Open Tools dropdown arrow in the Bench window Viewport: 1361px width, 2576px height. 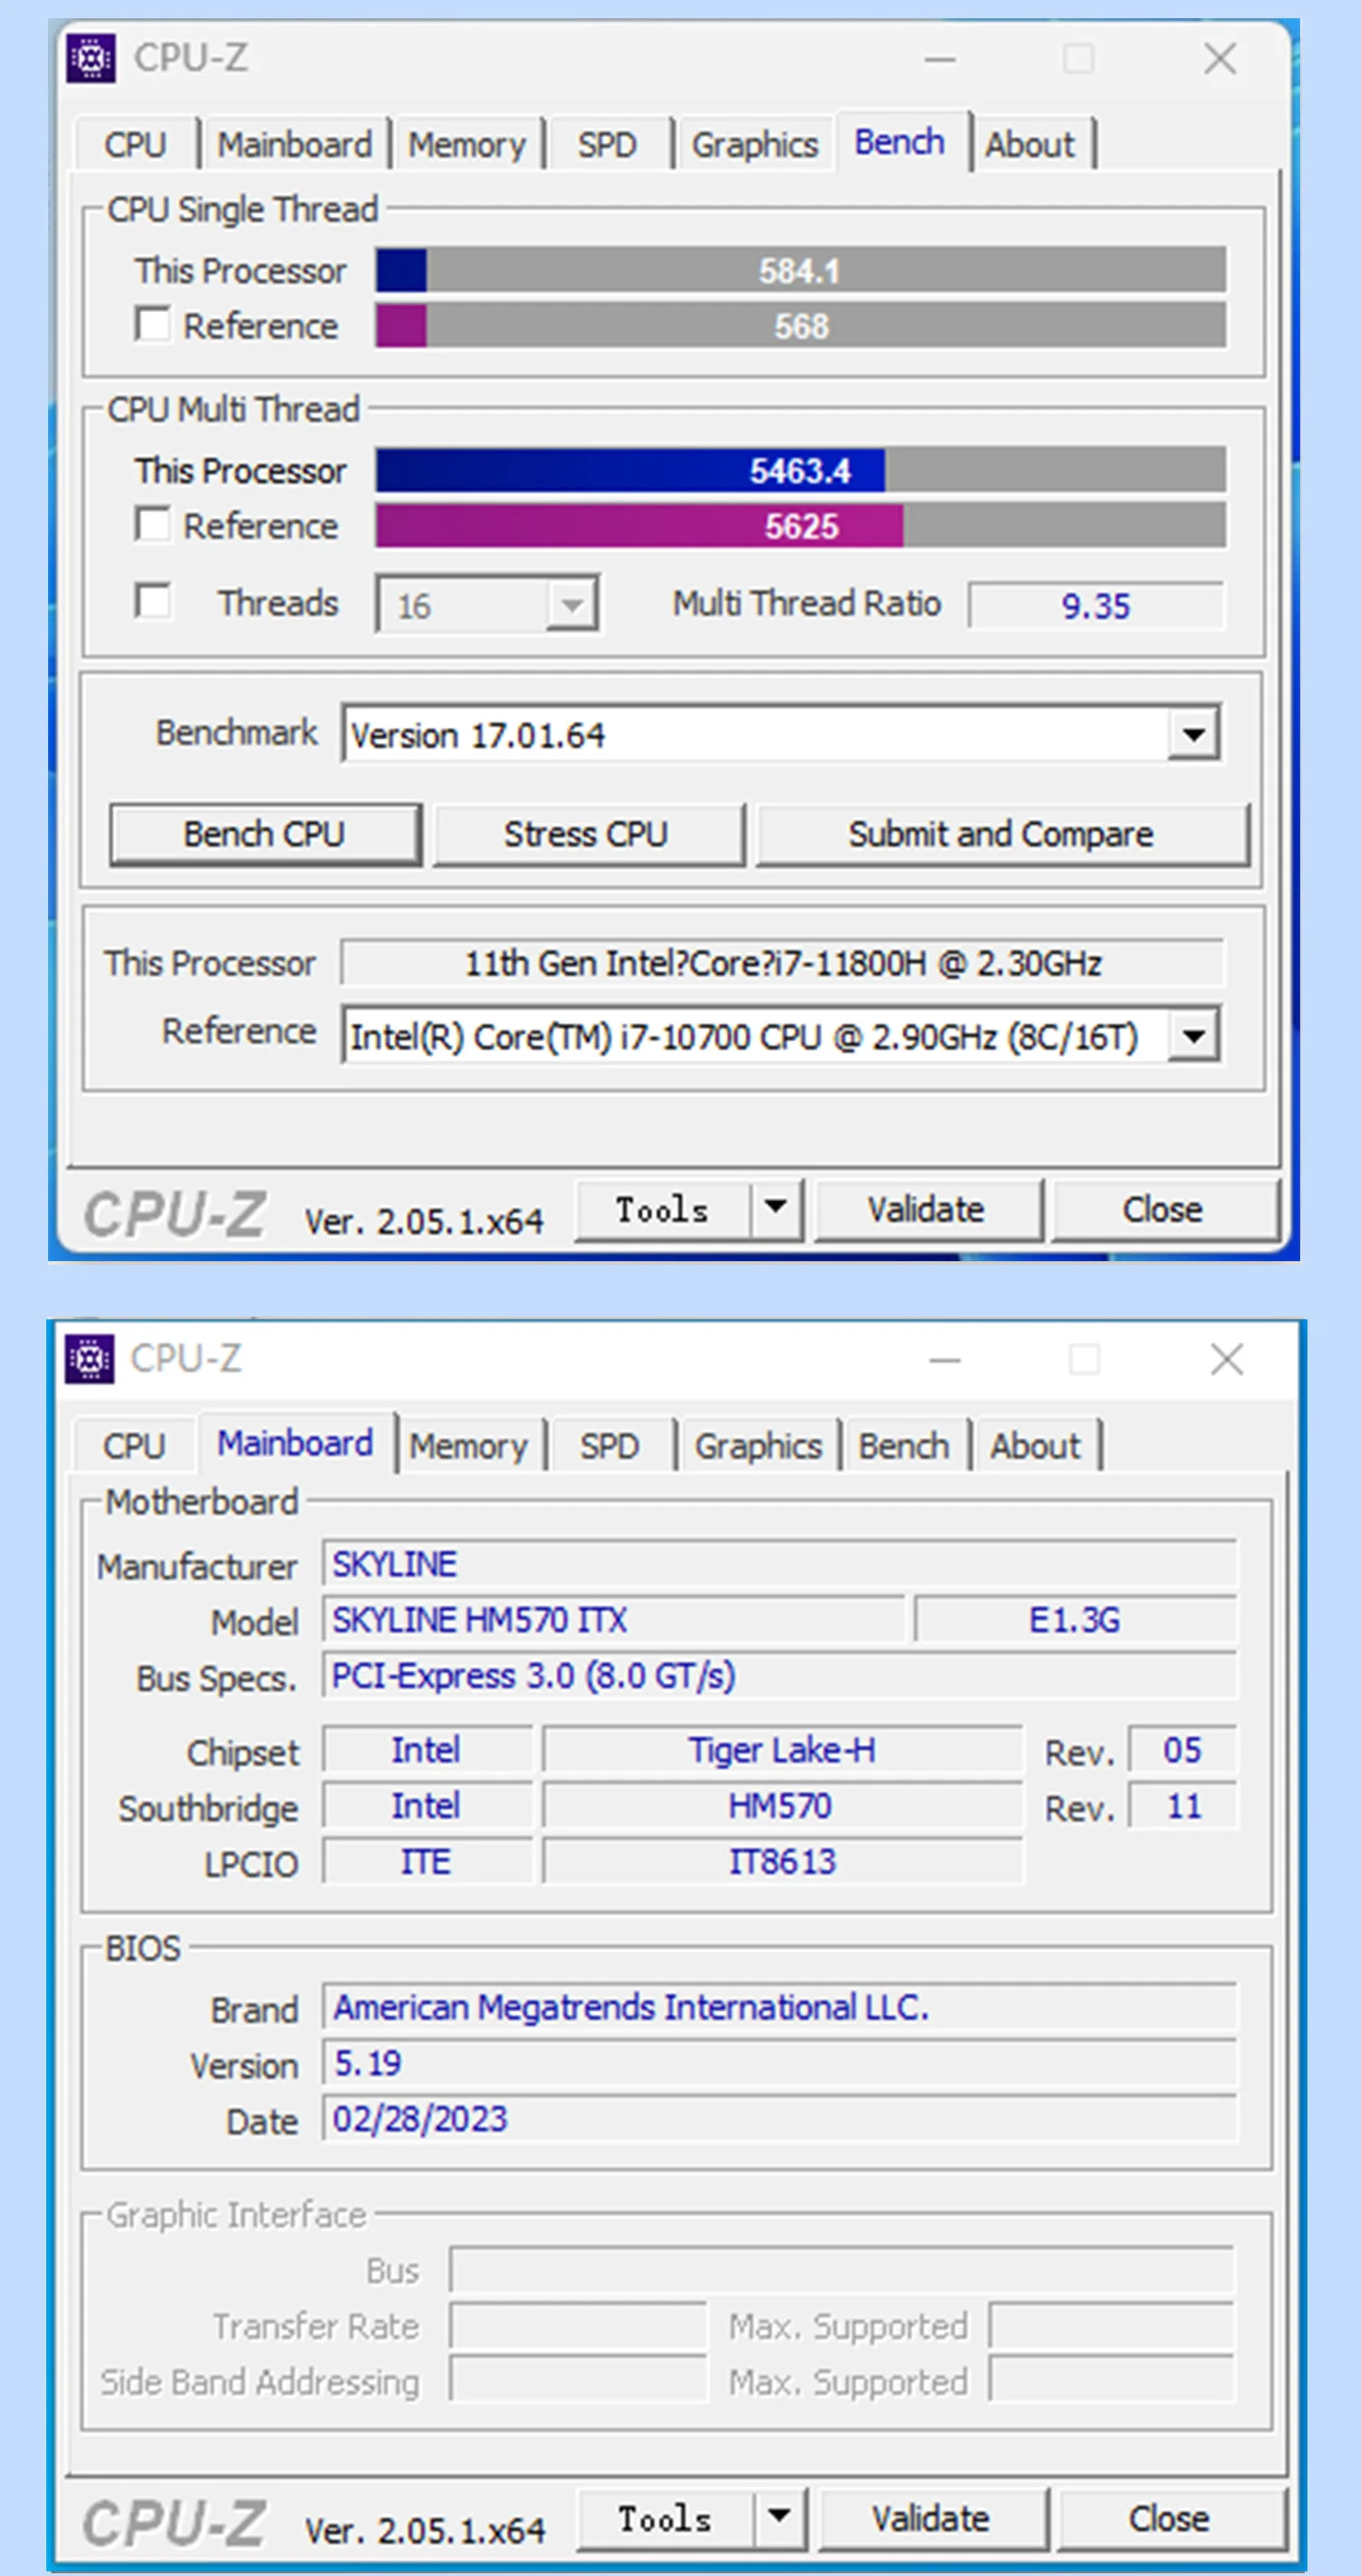point(776,1208)
